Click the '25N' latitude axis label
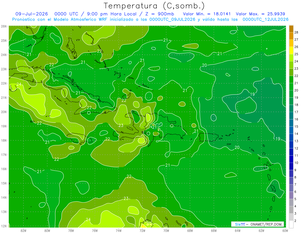This screenshot has width=303, height=234. [4, 40]
